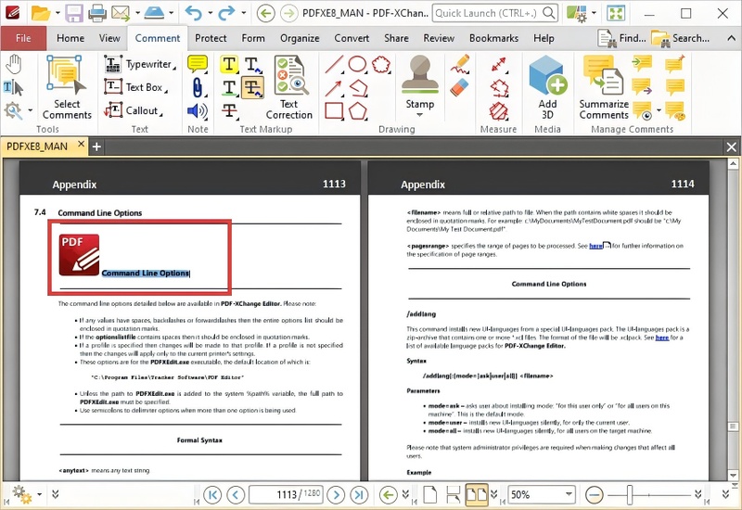Click the Add 3D button

tap(547, 85)
